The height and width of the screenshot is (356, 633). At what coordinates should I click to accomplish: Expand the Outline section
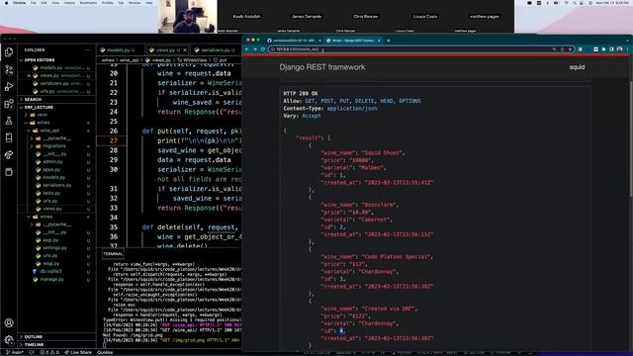coord(56,336)
